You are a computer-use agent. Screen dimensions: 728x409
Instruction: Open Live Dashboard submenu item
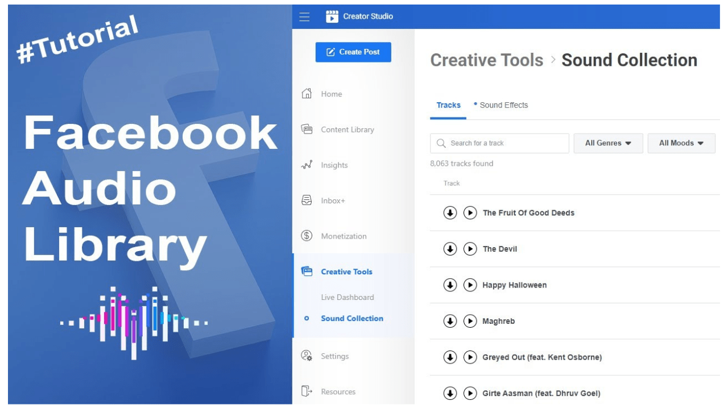347,297
